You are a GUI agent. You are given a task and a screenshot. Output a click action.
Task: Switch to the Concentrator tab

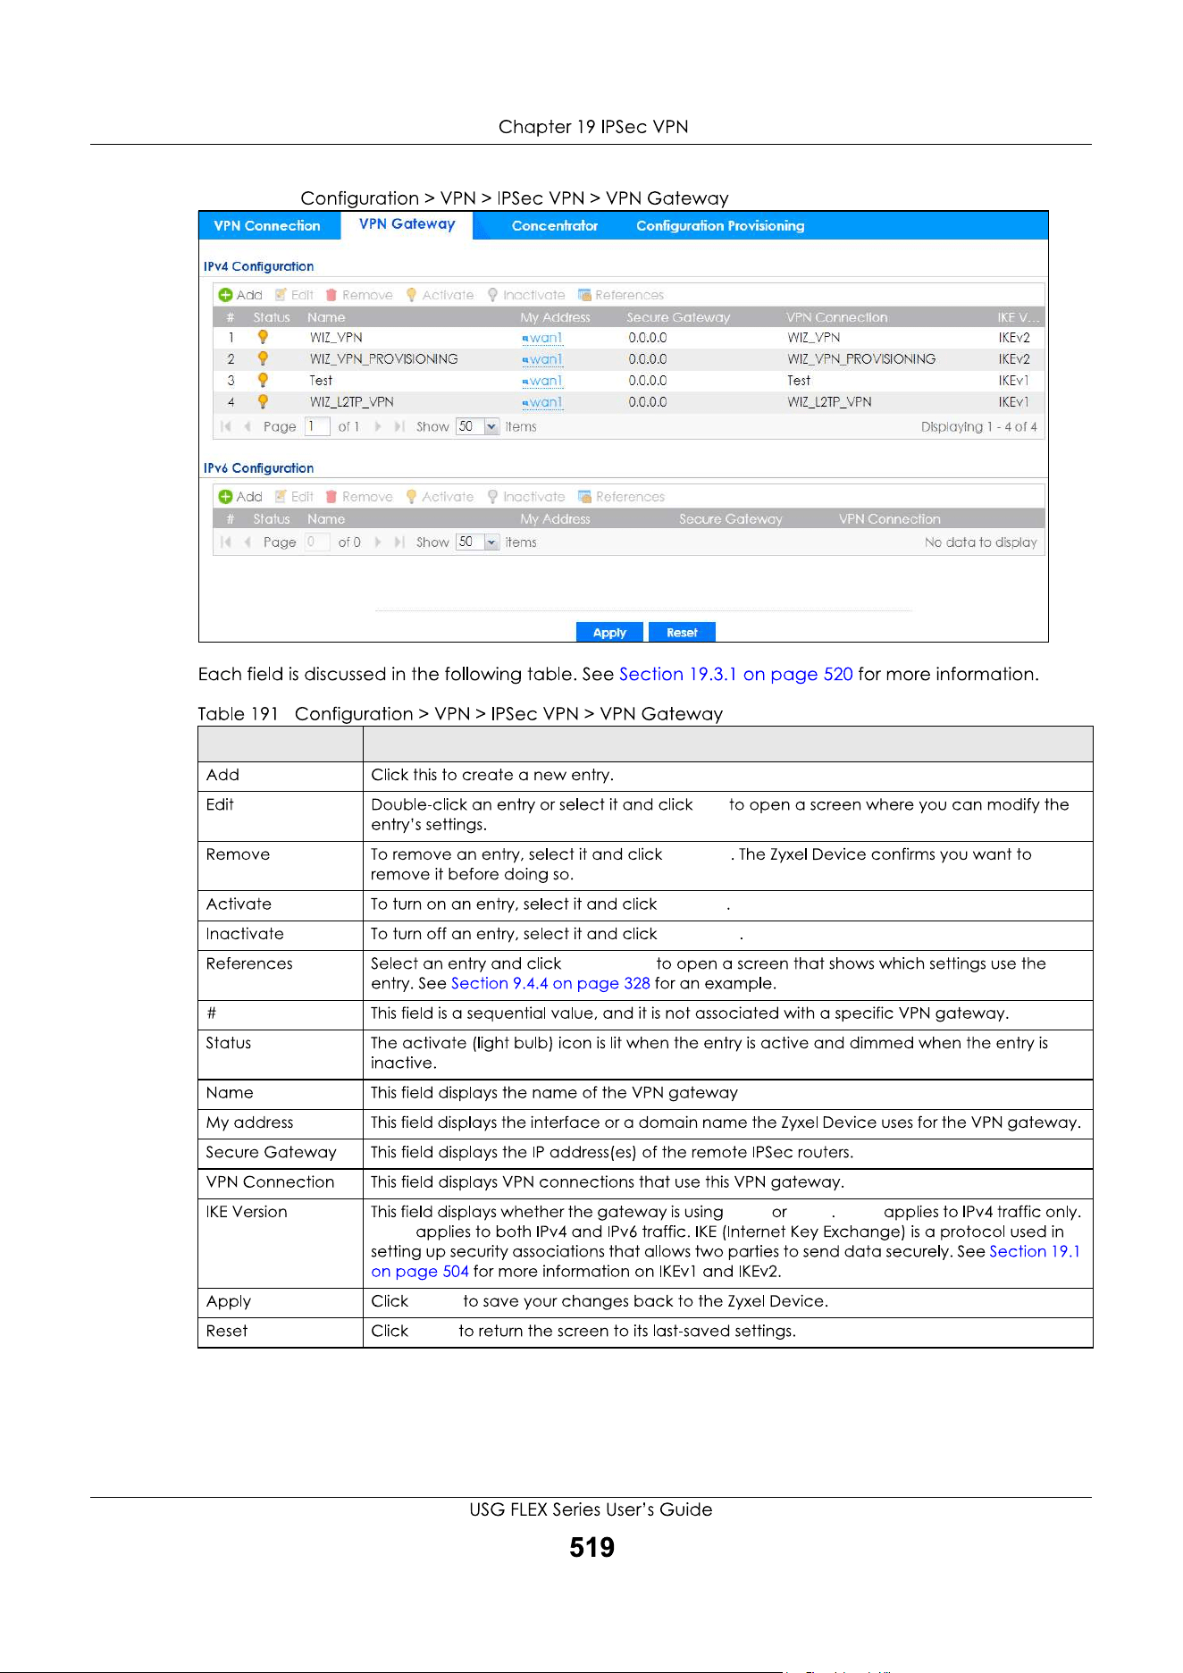(x=555, y=225)
